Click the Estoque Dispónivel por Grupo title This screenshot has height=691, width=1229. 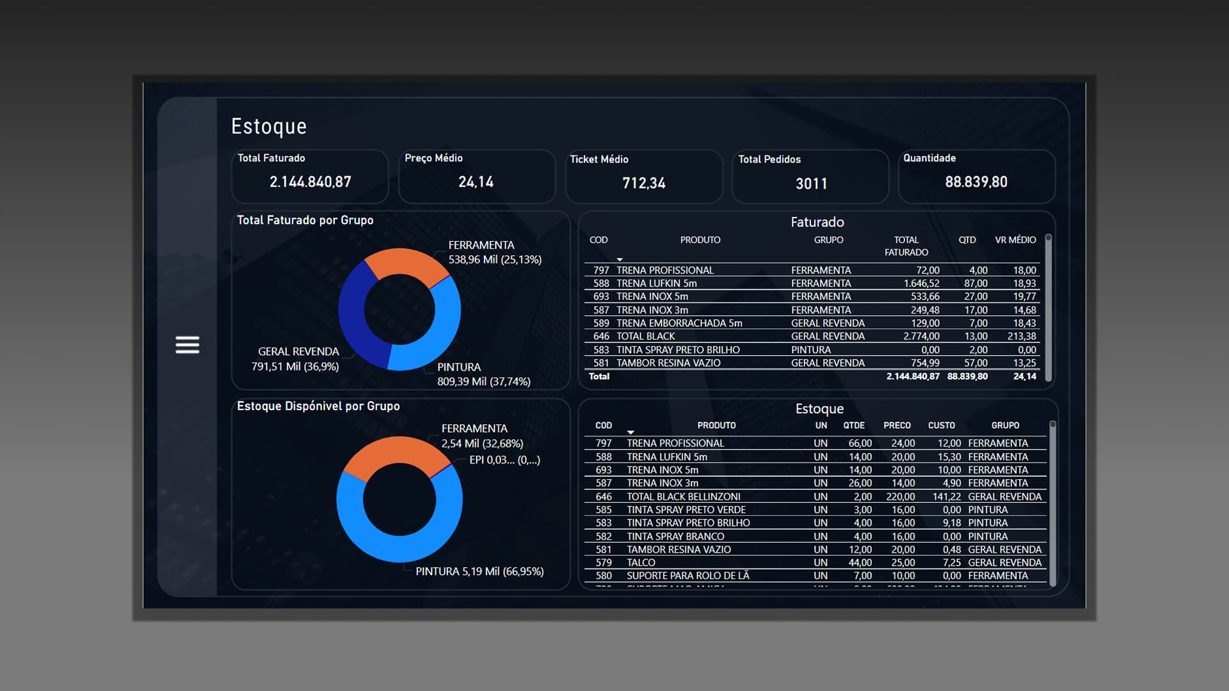click(x=318, y=406)
